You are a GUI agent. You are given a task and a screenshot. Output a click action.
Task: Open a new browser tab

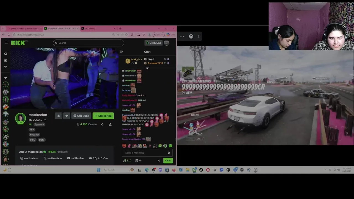(x=120, y=28)
